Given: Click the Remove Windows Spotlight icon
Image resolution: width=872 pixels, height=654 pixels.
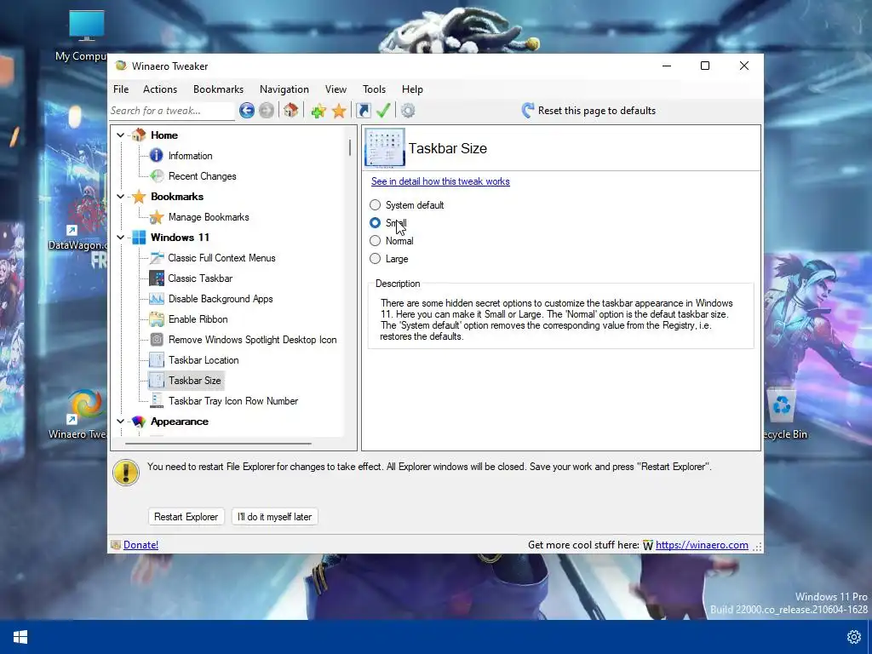Looking at the screenshot, I should pos(157,340).
